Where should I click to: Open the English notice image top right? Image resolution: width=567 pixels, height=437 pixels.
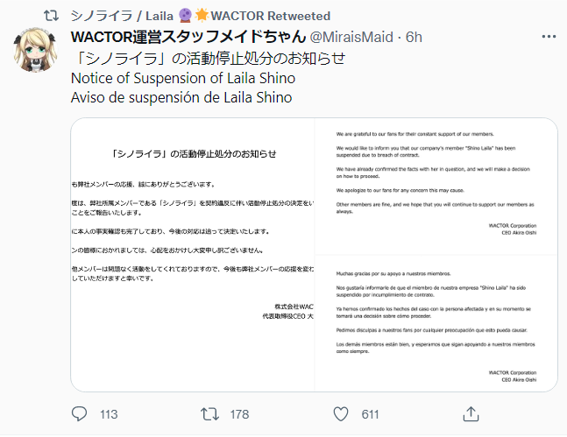pyautogui.click(x=436, y=187)
